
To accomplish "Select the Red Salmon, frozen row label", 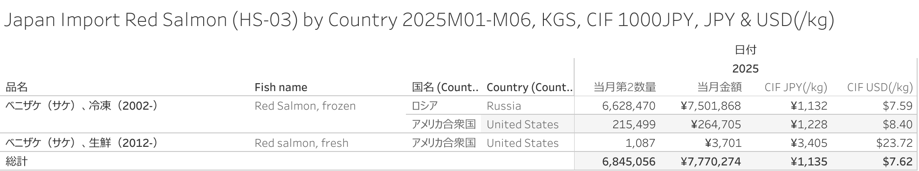I will pos(305,106).
